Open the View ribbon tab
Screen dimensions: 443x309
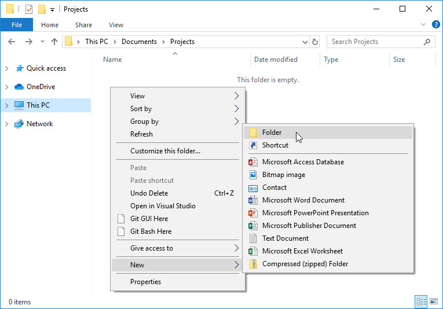116,25
